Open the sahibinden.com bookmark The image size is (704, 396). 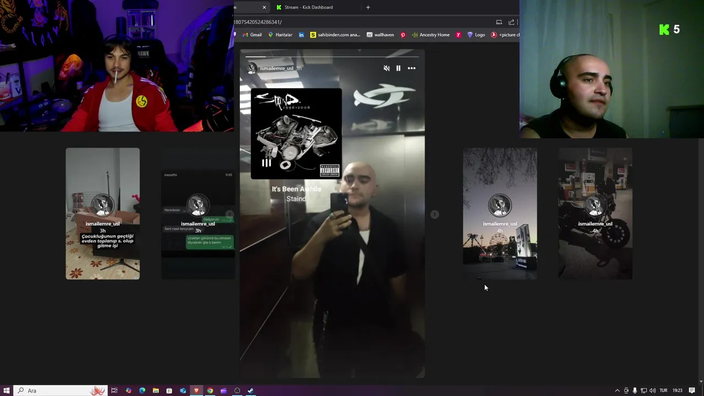tap(335, 35)
